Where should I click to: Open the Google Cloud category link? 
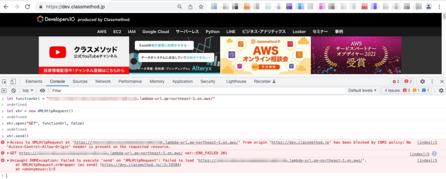(156, 32)
